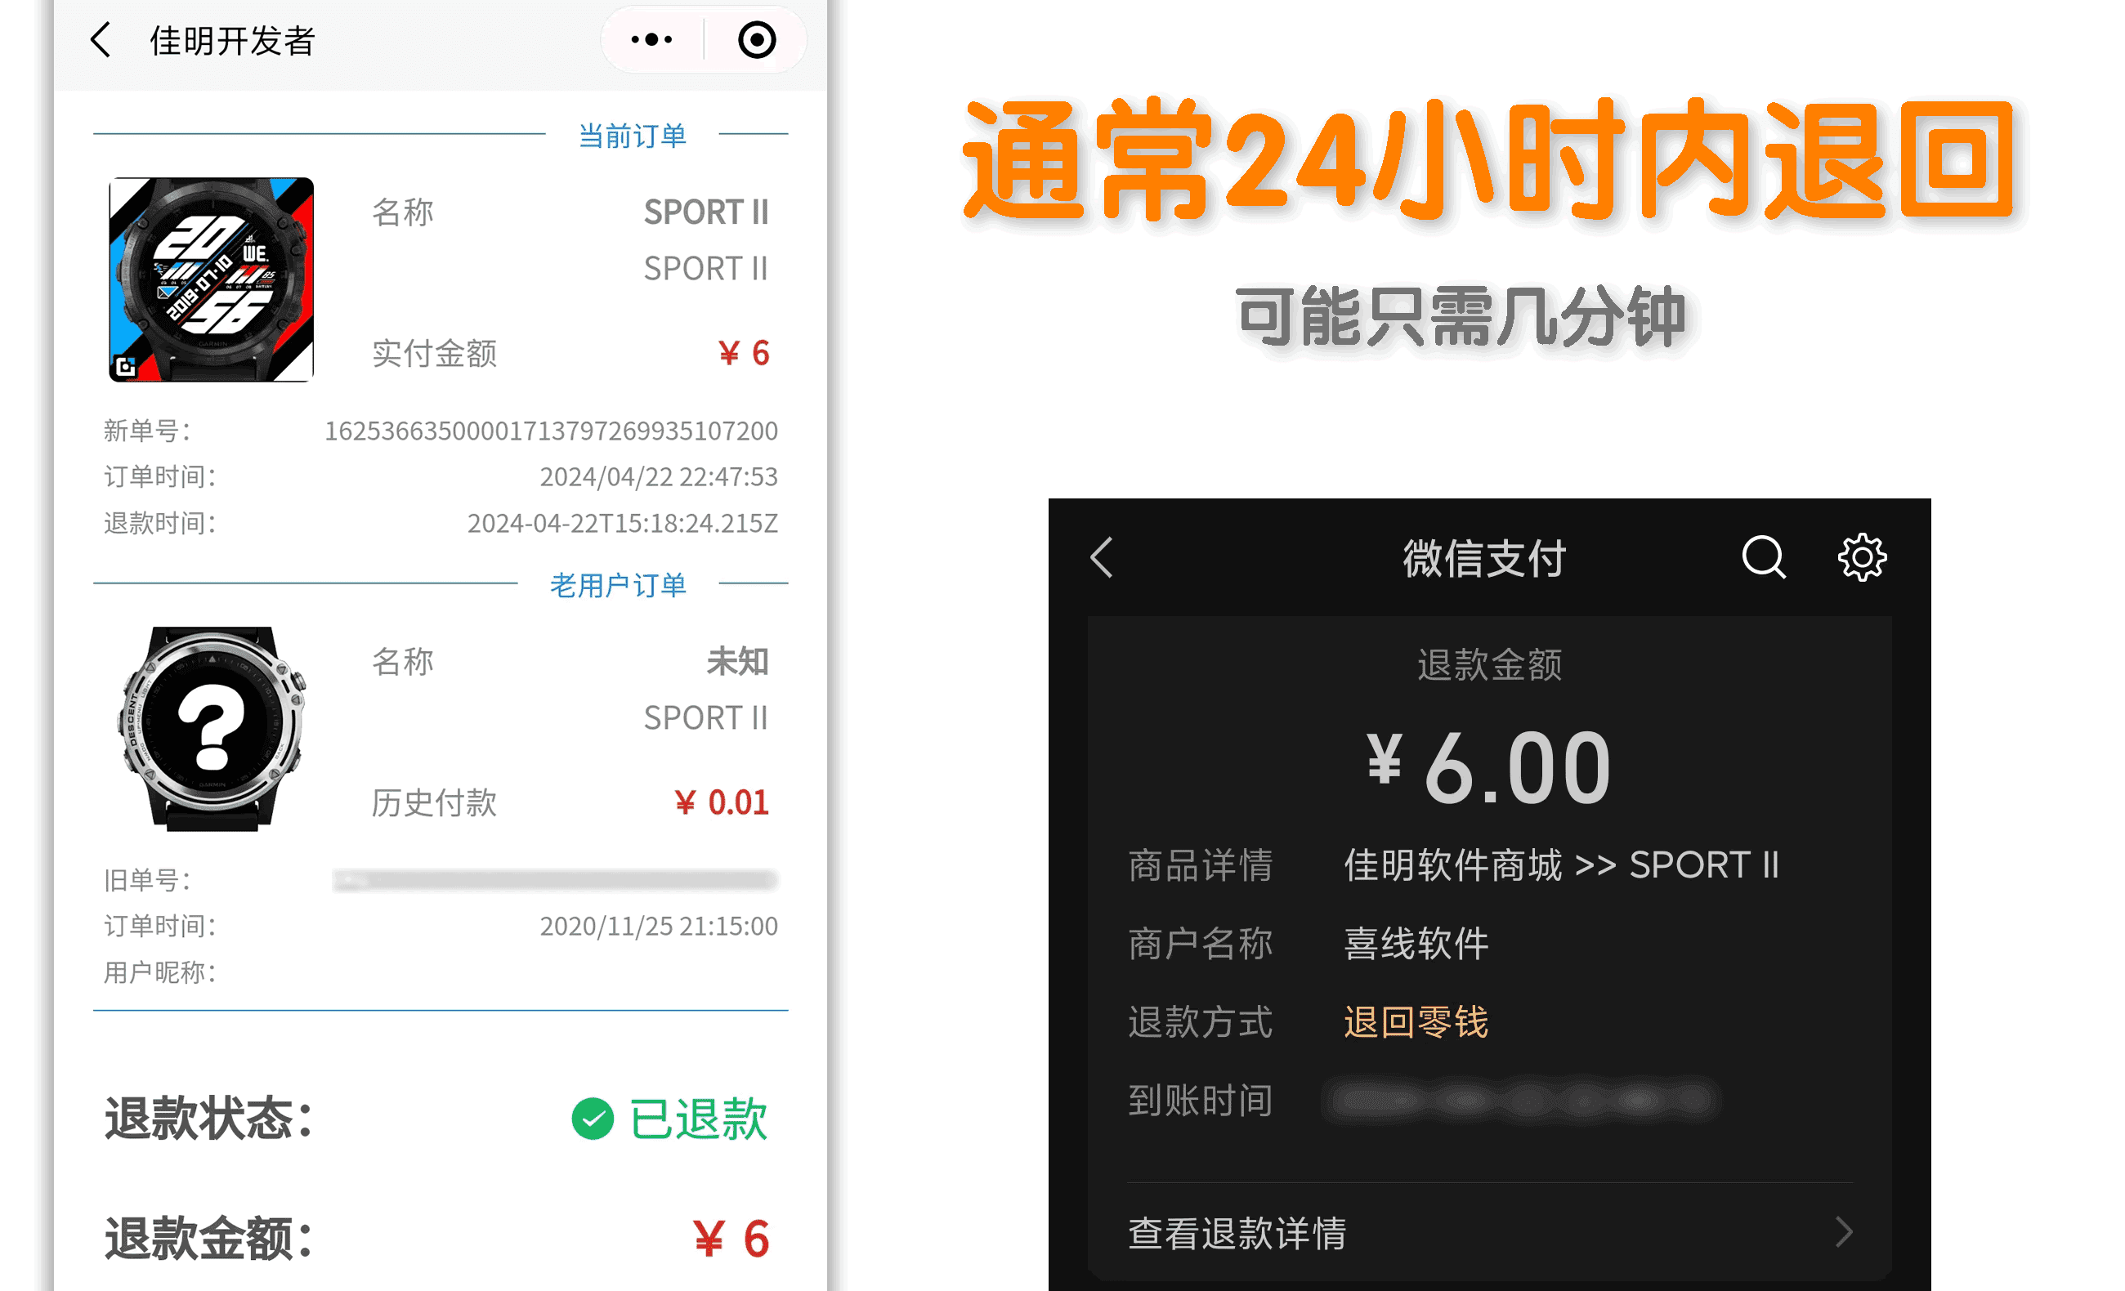The width and height of the screenshot is (2125, 1291).
Task: Go back from 佳明开发者 mini program page
Action: coord(101,40)
